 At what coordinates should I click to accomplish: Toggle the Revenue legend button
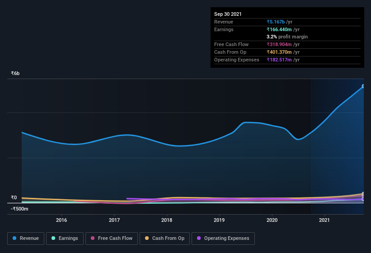tap(26, 239)
